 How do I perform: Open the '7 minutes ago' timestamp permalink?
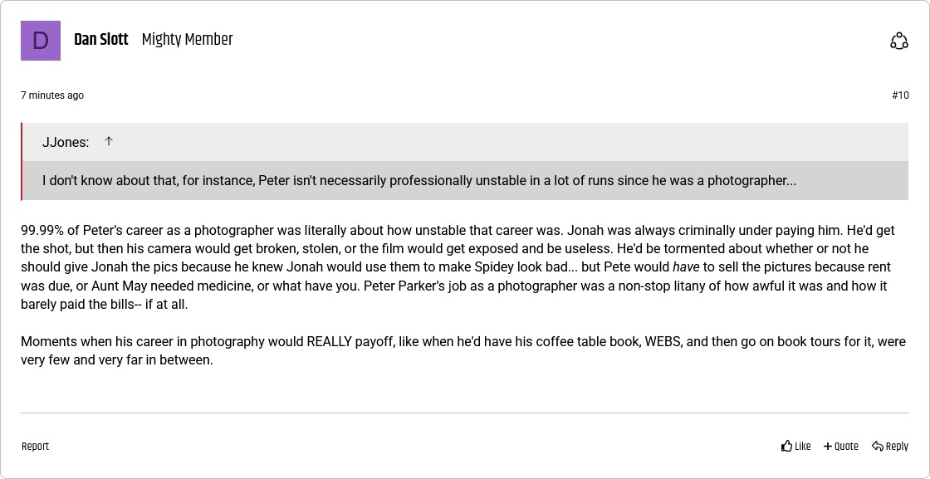52,95
